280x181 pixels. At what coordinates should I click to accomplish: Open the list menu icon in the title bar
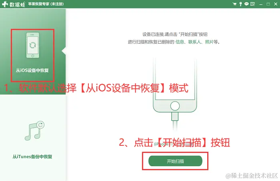[x=252, y=4]
